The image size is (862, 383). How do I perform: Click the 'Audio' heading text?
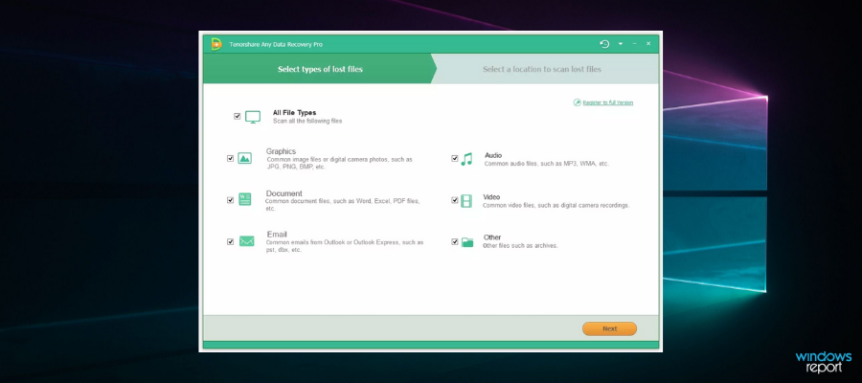(493, 155)
